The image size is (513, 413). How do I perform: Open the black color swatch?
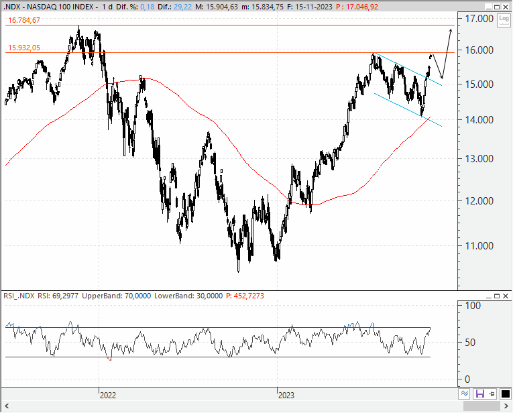(x=505, y=394)
